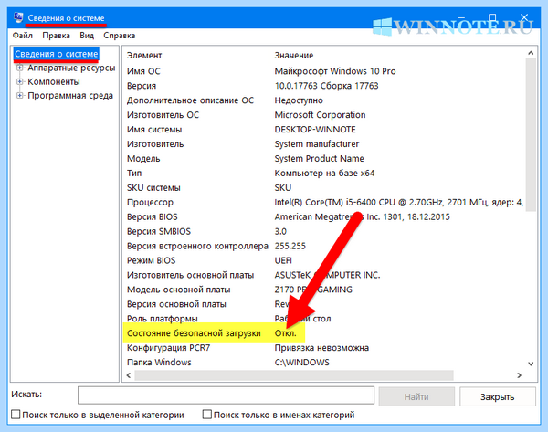Click the horizontal scrollbar thumb
This screenshot has height=432, width=548.
pyautogui.click(x=294, y=375)
